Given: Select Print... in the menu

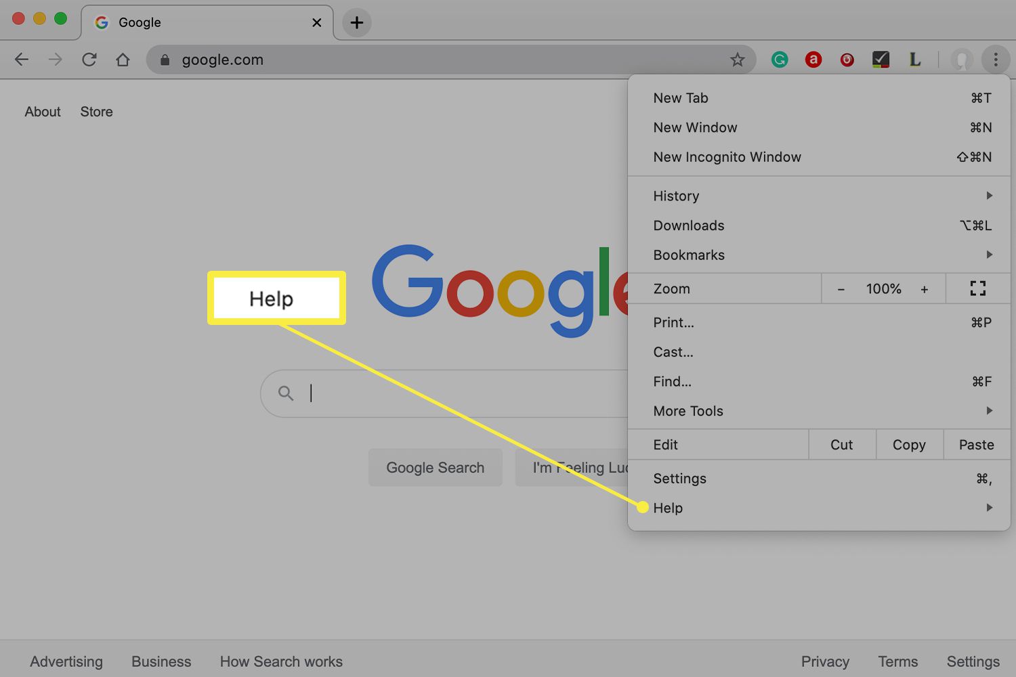Looking at the screenshot, I should point(819,322).
